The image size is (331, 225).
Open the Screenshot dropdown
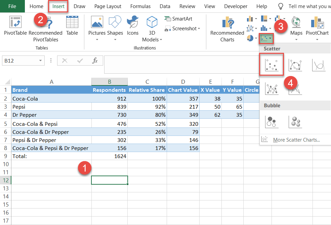[x=182, y=29]
